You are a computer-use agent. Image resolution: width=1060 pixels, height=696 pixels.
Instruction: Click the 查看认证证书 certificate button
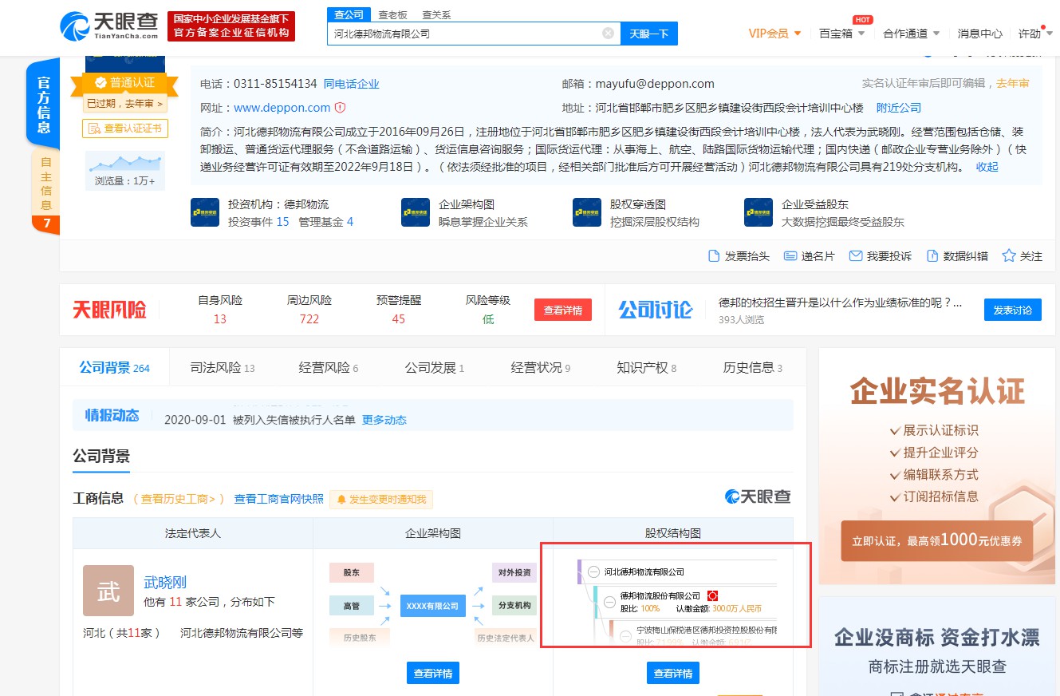point(125,129)
